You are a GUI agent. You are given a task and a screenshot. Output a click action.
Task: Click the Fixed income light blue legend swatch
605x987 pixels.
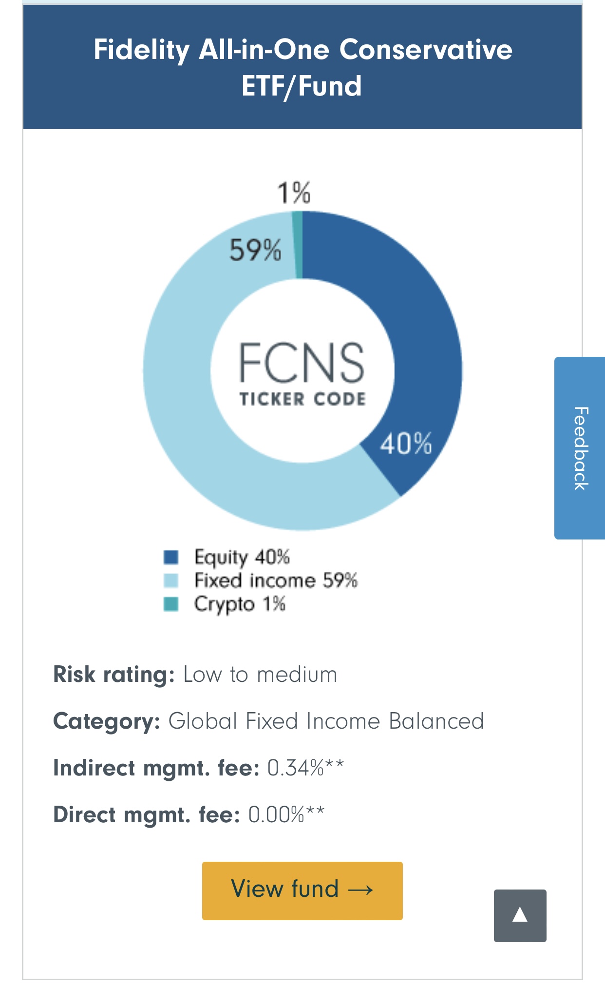pos(171,581)
